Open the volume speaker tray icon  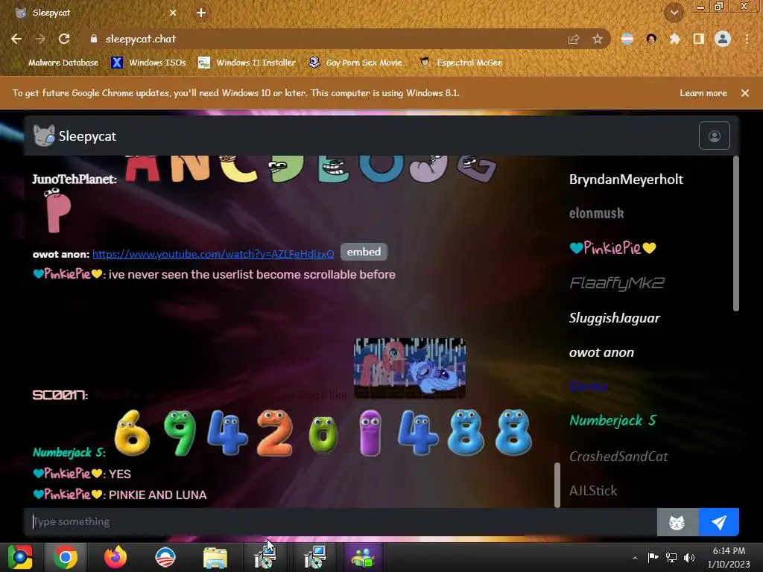(x=689, y=557)
